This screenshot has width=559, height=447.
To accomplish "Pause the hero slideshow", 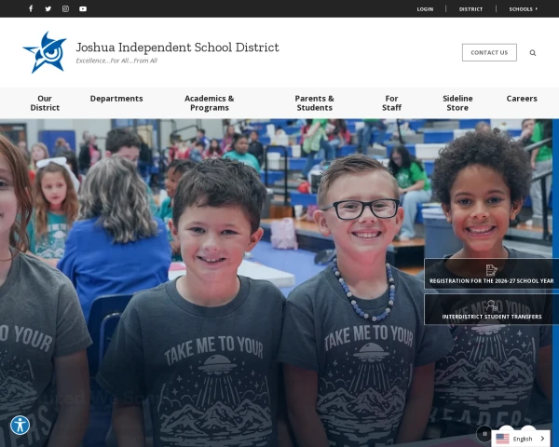I will 484,434.
